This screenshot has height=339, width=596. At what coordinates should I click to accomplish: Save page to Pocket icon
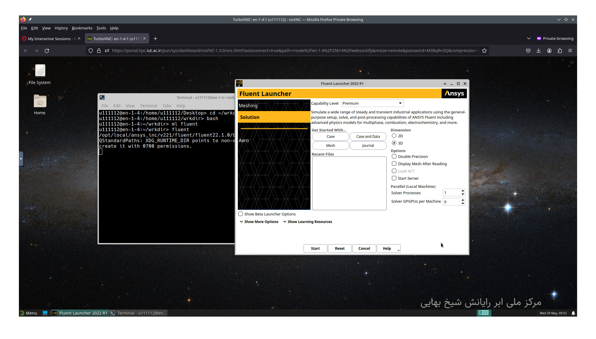click(528, 51)
